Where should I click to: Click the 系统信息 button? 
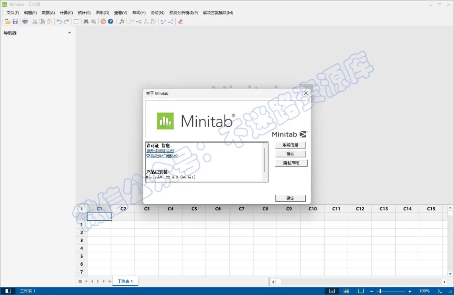click(290, 145)
